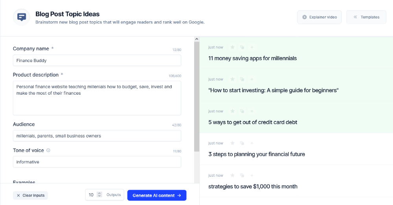The width and height of the screenshot is (393, 205).
Task: Select 'strategies to save $1,000 this month'
Action: (x=253, y=187)
